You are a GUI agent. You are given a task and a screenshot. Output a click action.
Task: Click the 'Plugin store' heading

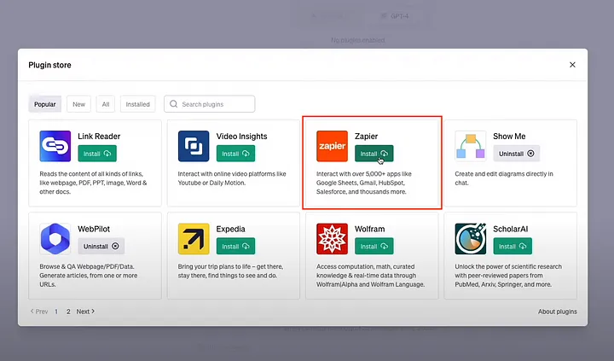click(x=49, y=65)
